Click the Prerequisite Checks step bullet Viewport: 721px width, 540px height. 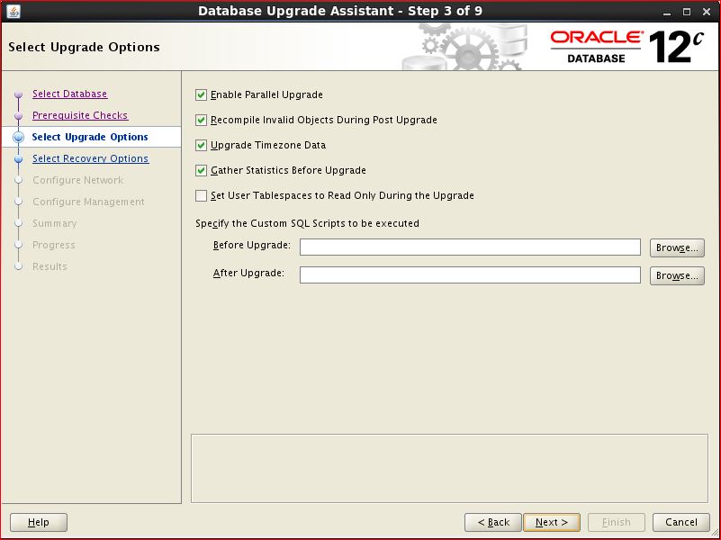click(18, 116)
